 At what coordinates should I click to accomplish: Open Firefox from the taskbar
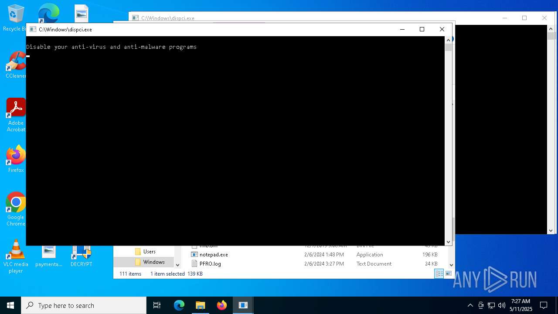[222, 305]
